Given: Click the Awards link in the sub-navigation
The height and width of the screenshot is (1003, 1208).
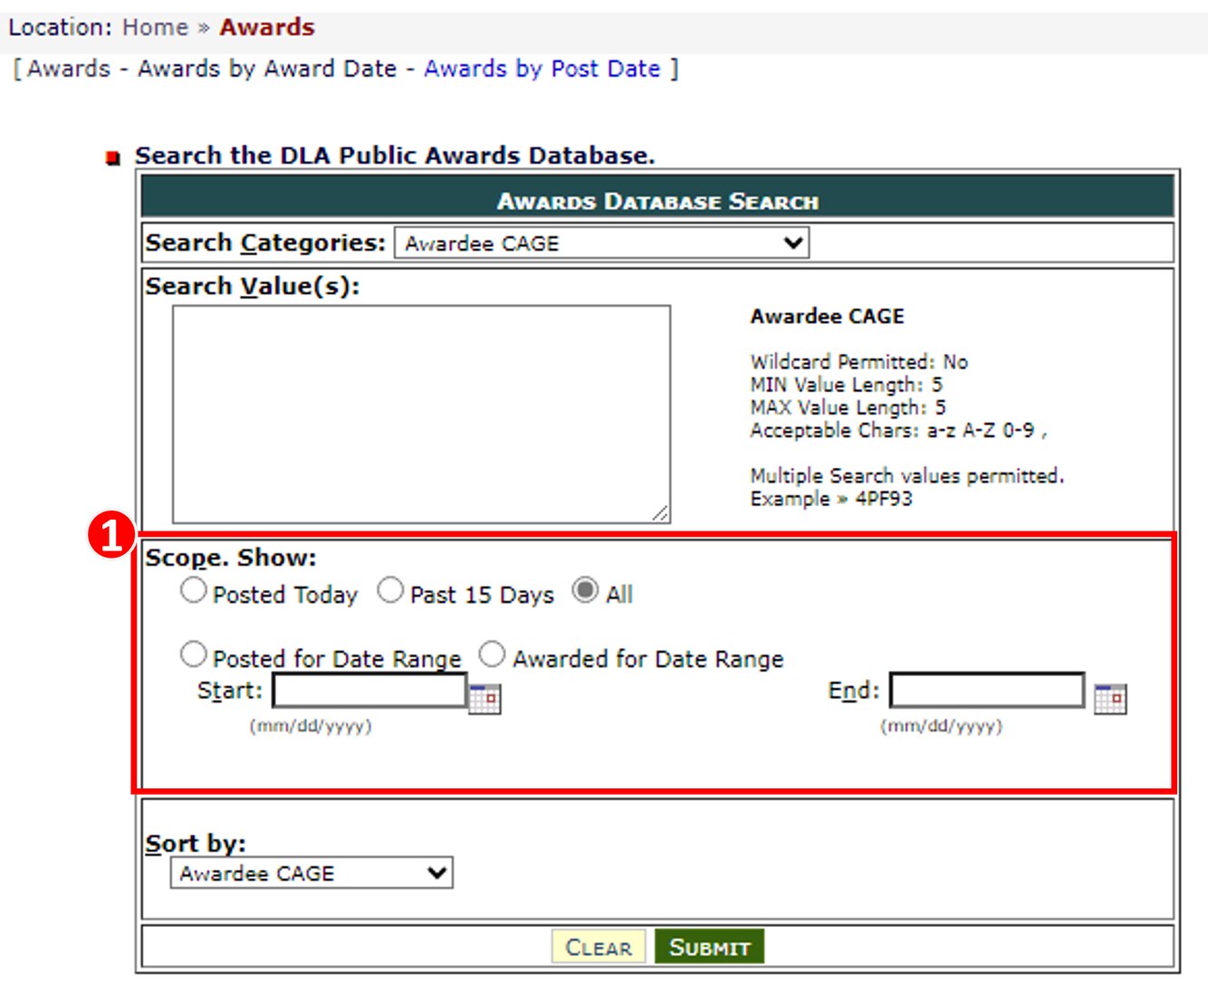Looking at the screenshot, I should (x=69, y=69).
